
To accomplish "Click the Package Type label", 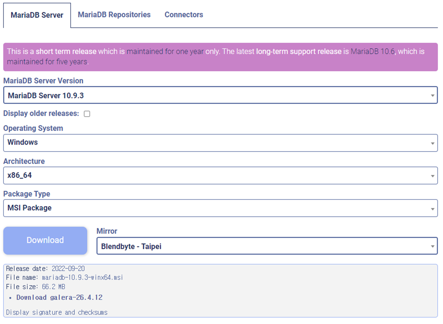I will [27, 194].
